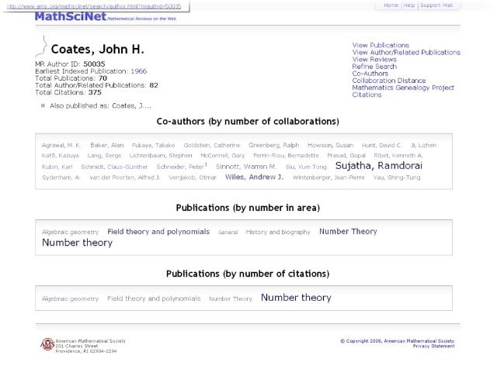The width and height of the screenshot is (497, 369).
Task: Click the MathSciNet logo
Action: click(71, 16)
